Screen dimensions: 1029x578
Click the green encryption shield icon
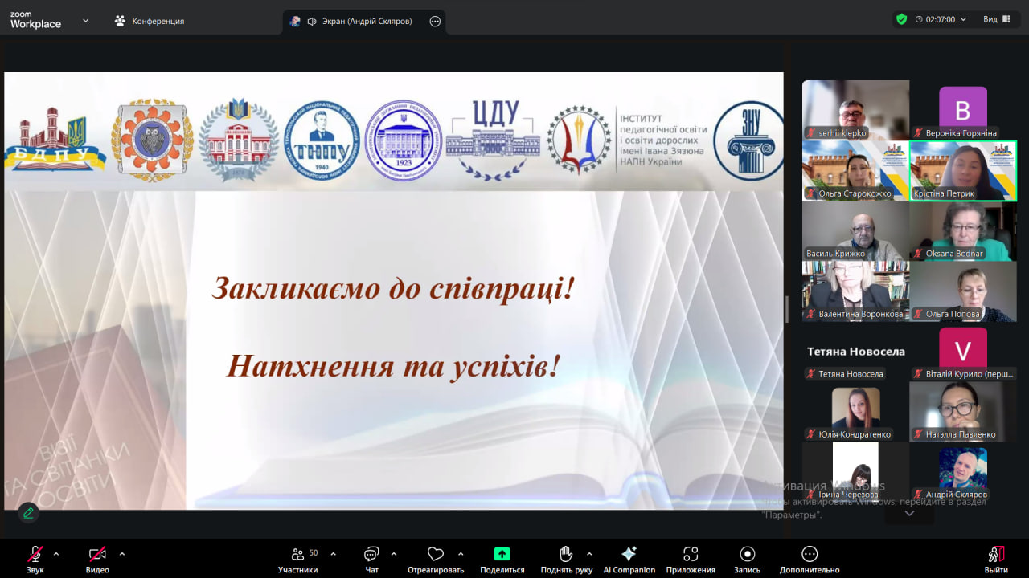(901, 19)
